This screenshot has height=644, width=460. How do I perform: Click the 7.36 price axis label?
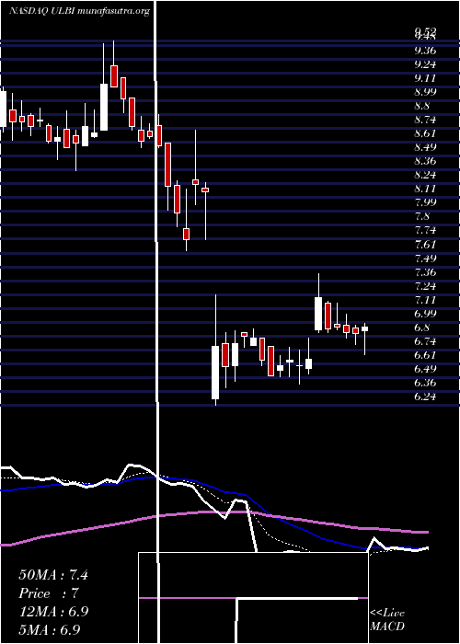click(425, 272)
